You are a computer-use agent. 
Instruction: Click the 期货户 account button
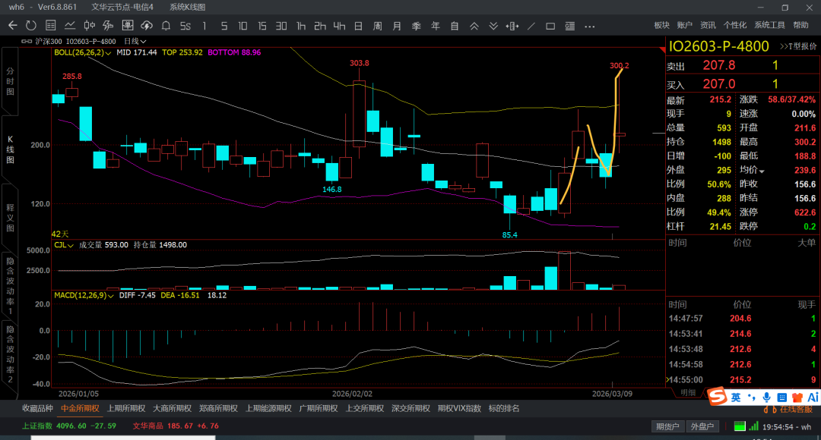668,426
